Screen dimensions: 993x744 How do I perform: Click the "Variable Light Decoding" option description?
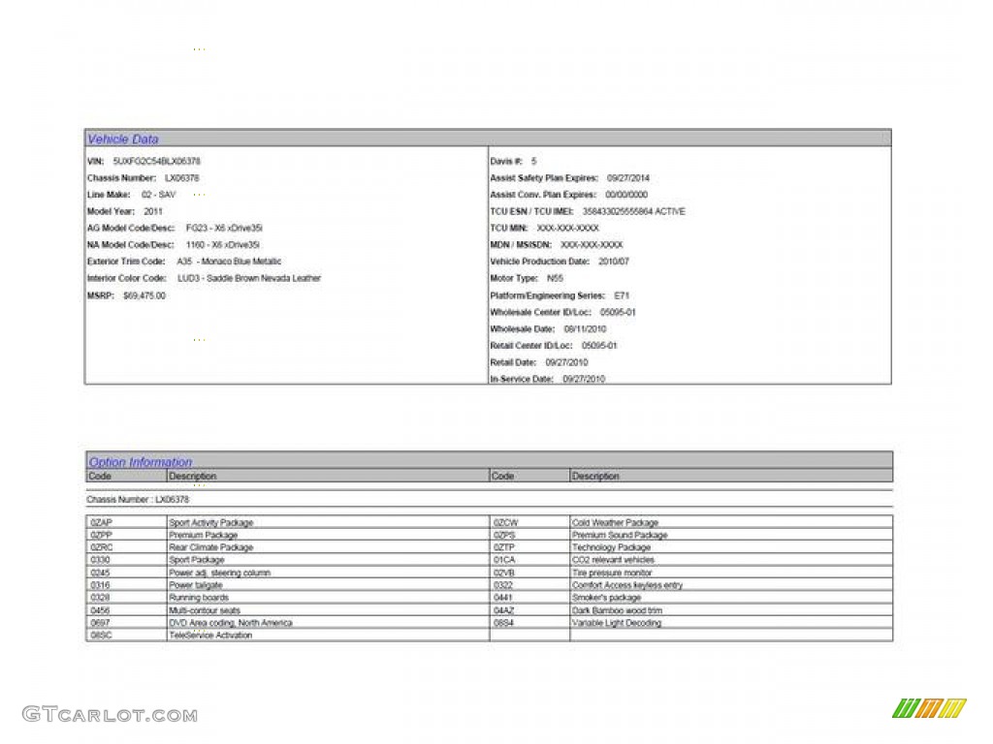coord(616,623)
